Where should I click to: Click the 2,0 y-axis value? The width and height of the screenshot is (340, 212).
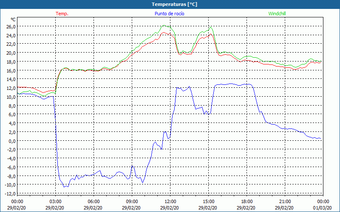[12, 132]
